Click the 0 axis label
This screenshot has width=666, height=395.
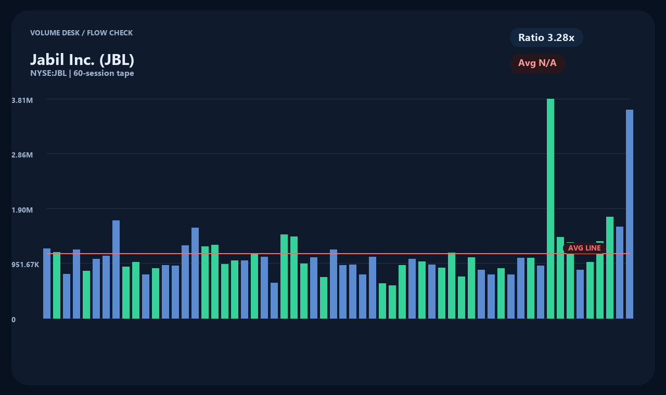(x=14, y=320)
